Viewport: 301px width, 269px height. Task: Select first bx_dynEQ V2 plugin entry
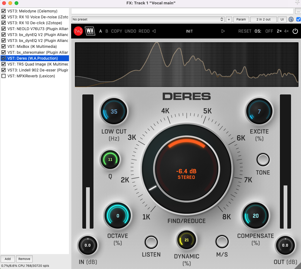(x=38, y=34)
